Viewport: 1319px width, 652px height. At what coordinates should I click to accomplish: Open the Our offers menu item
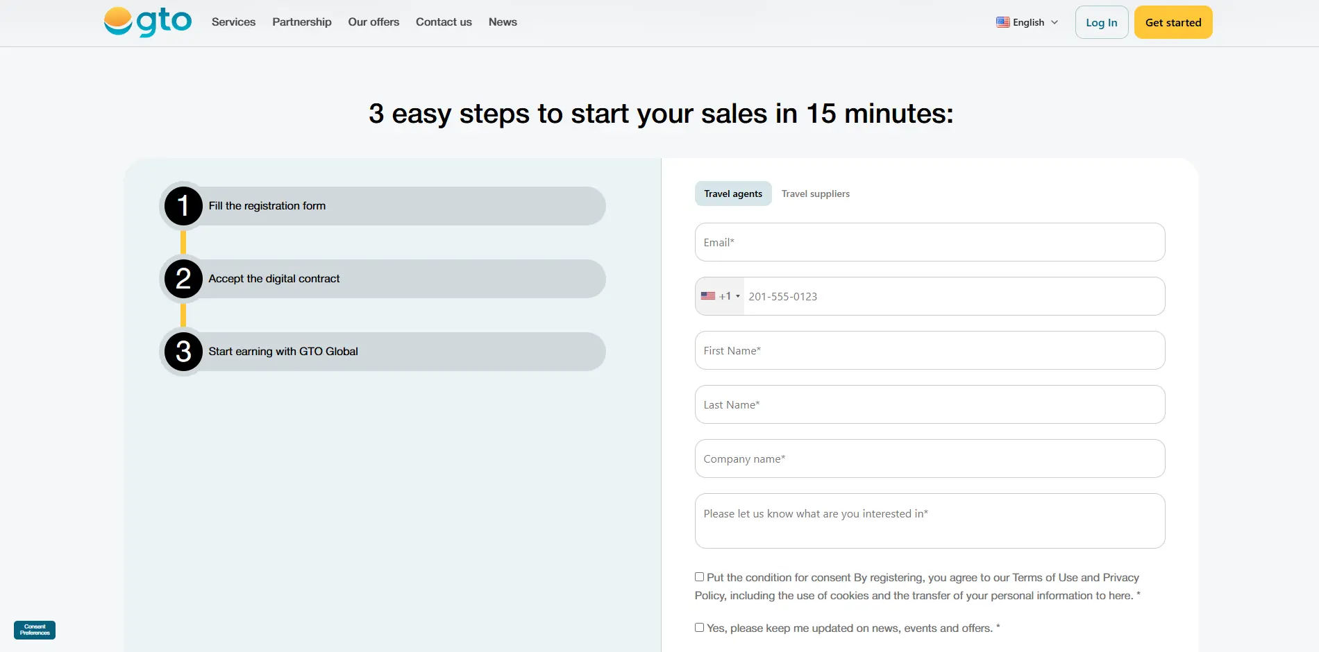[373, 22]
